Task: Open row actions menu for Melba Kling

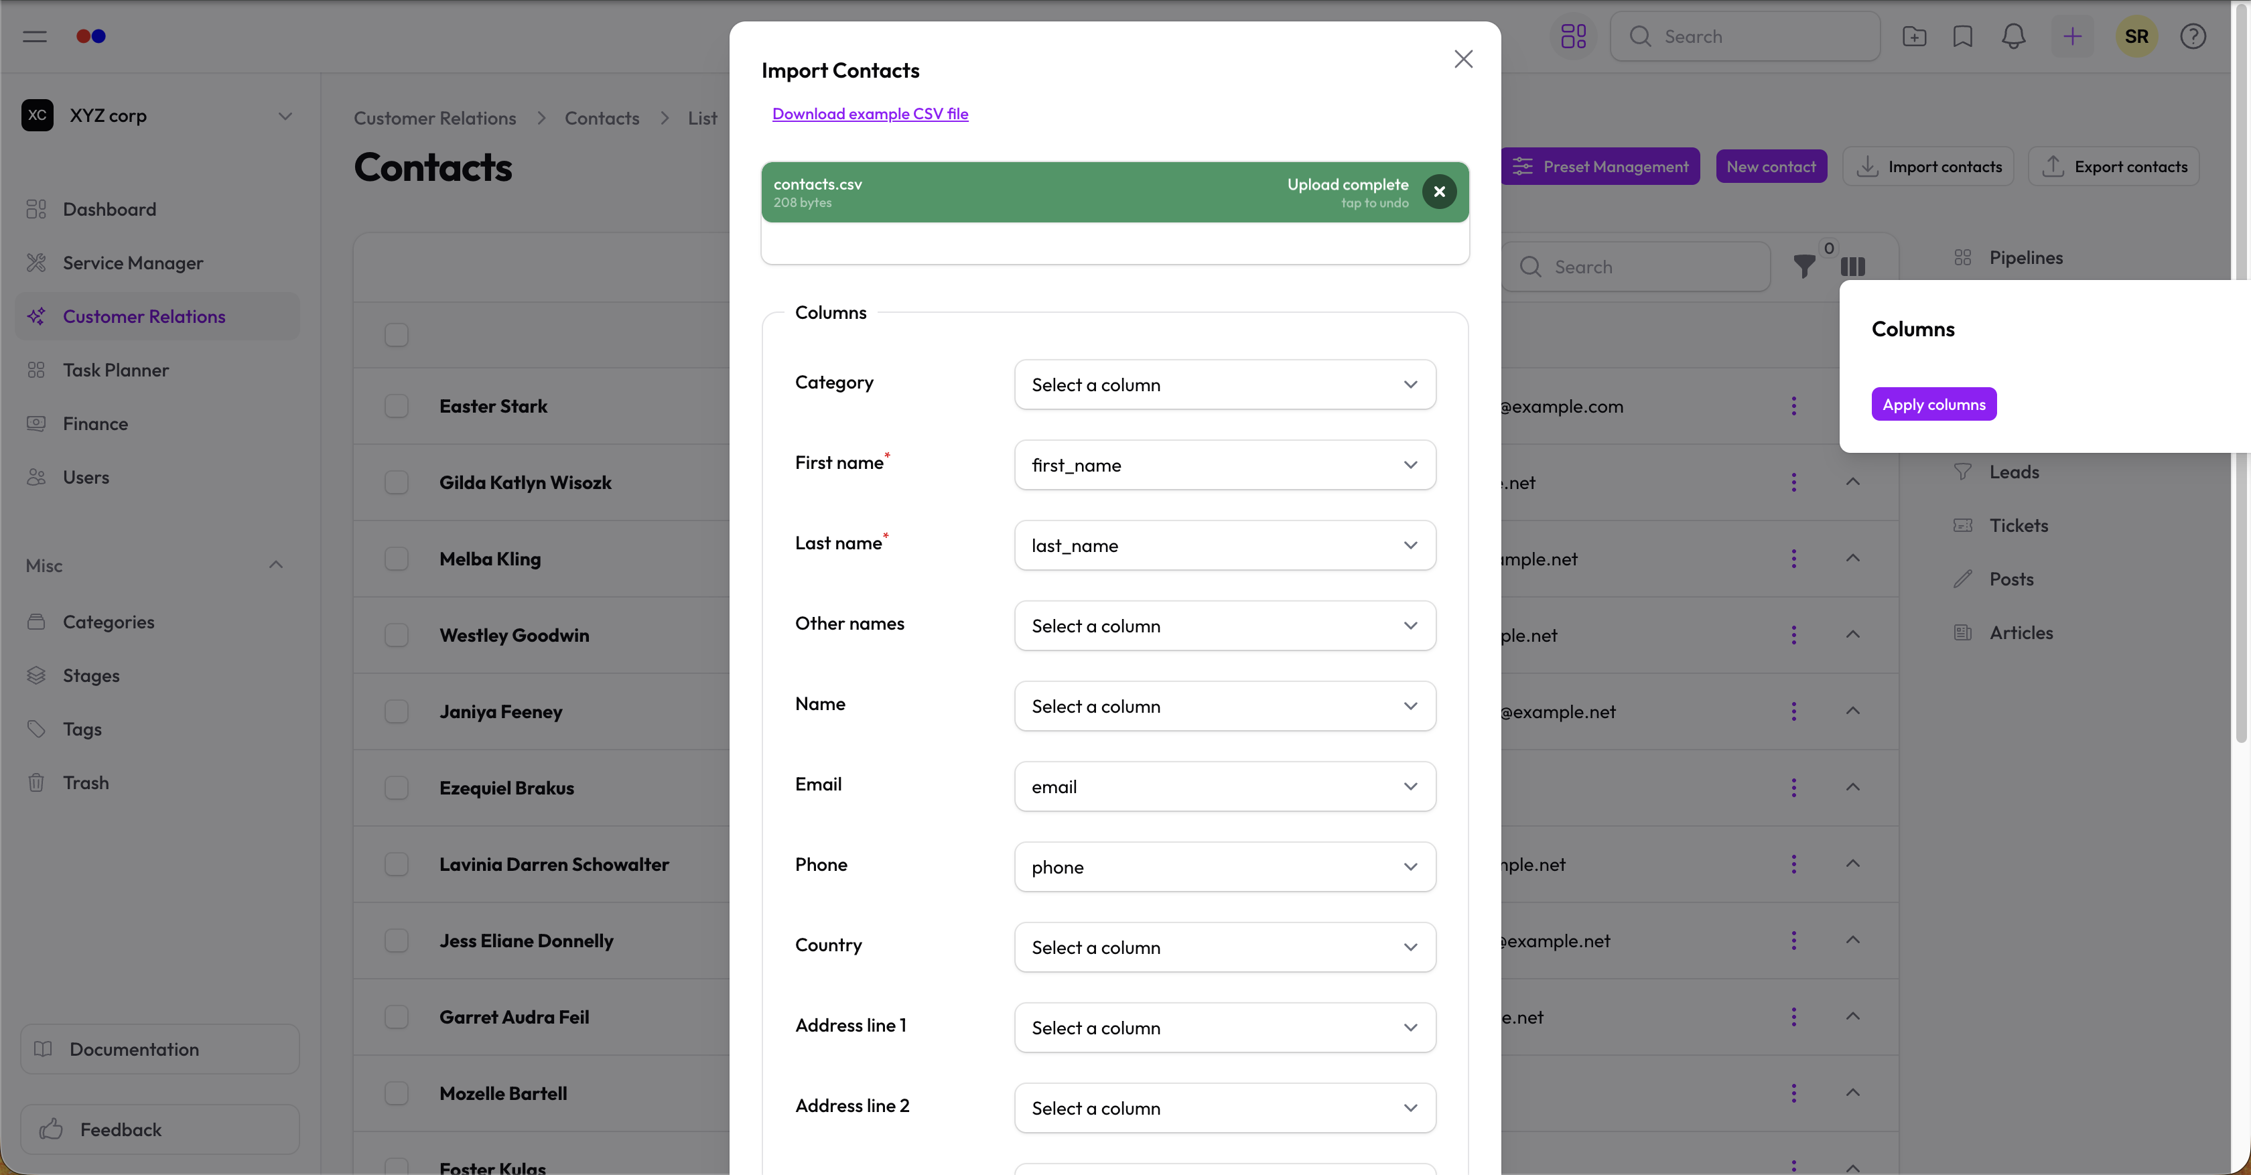Action: pyautogui.click(x=1793, y=559)
